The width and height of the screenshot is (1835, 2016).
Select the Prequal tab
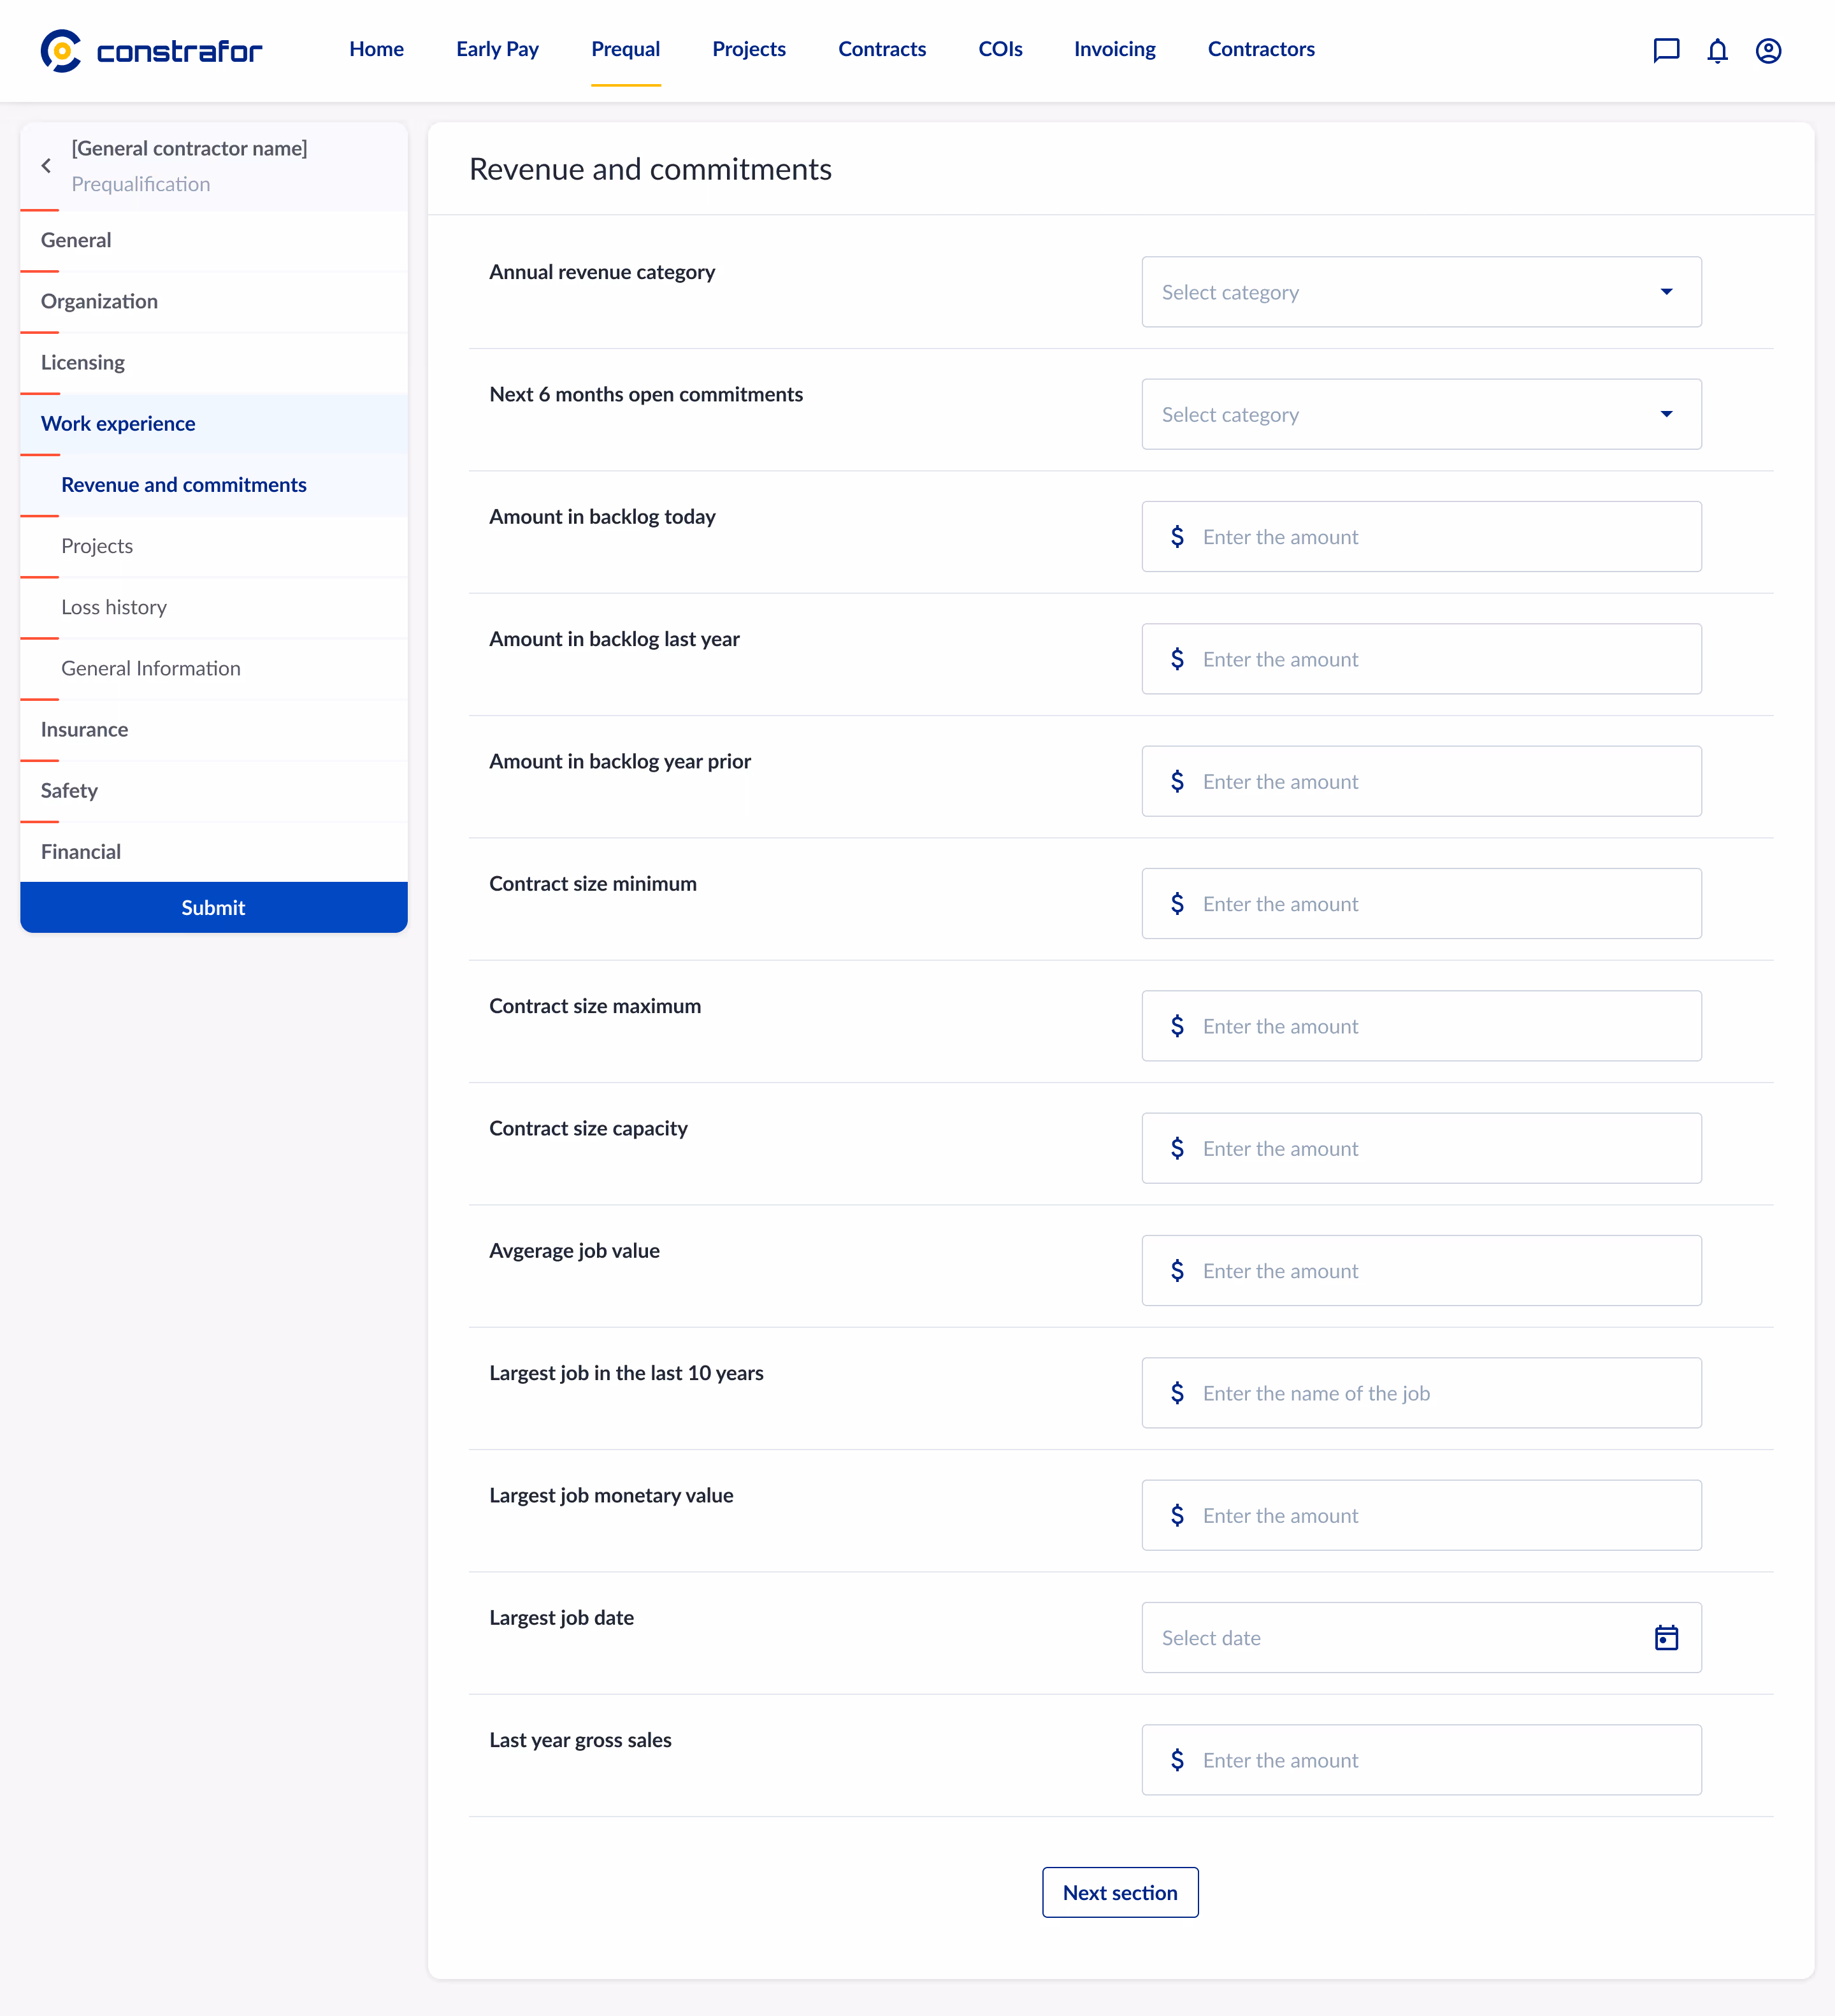tap(625, 49)
